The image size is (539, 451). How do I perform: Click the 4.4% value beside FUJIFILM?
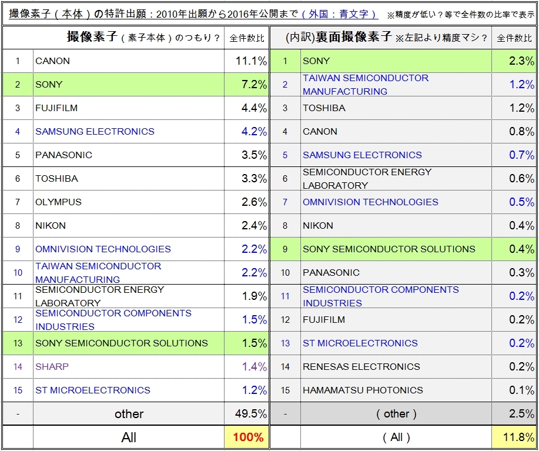pyautogui.click(x=247, y=108)
